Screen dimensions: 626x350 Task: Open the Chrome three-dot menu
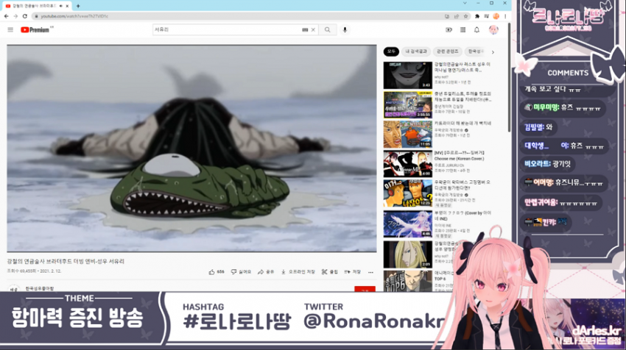(x=505, y=16)
